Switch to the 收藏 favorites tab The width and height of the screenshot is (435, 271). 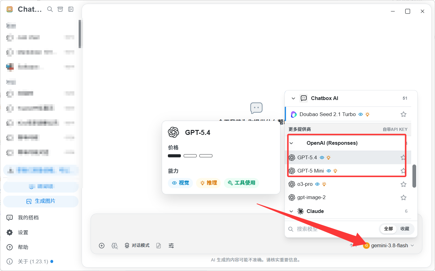pyautogui.click(x=405, y=229)
